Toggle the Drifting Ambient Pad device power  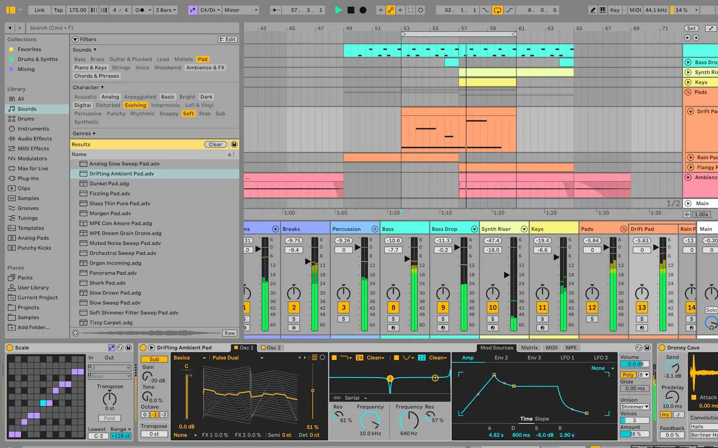tap(143, 348)
